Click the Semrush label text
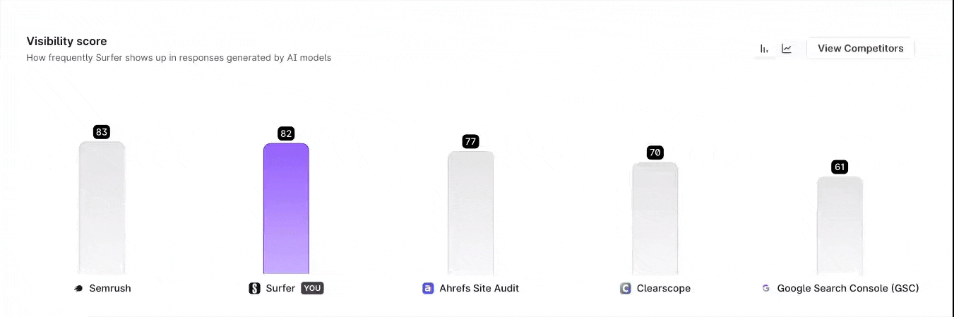 pos(110,288)
